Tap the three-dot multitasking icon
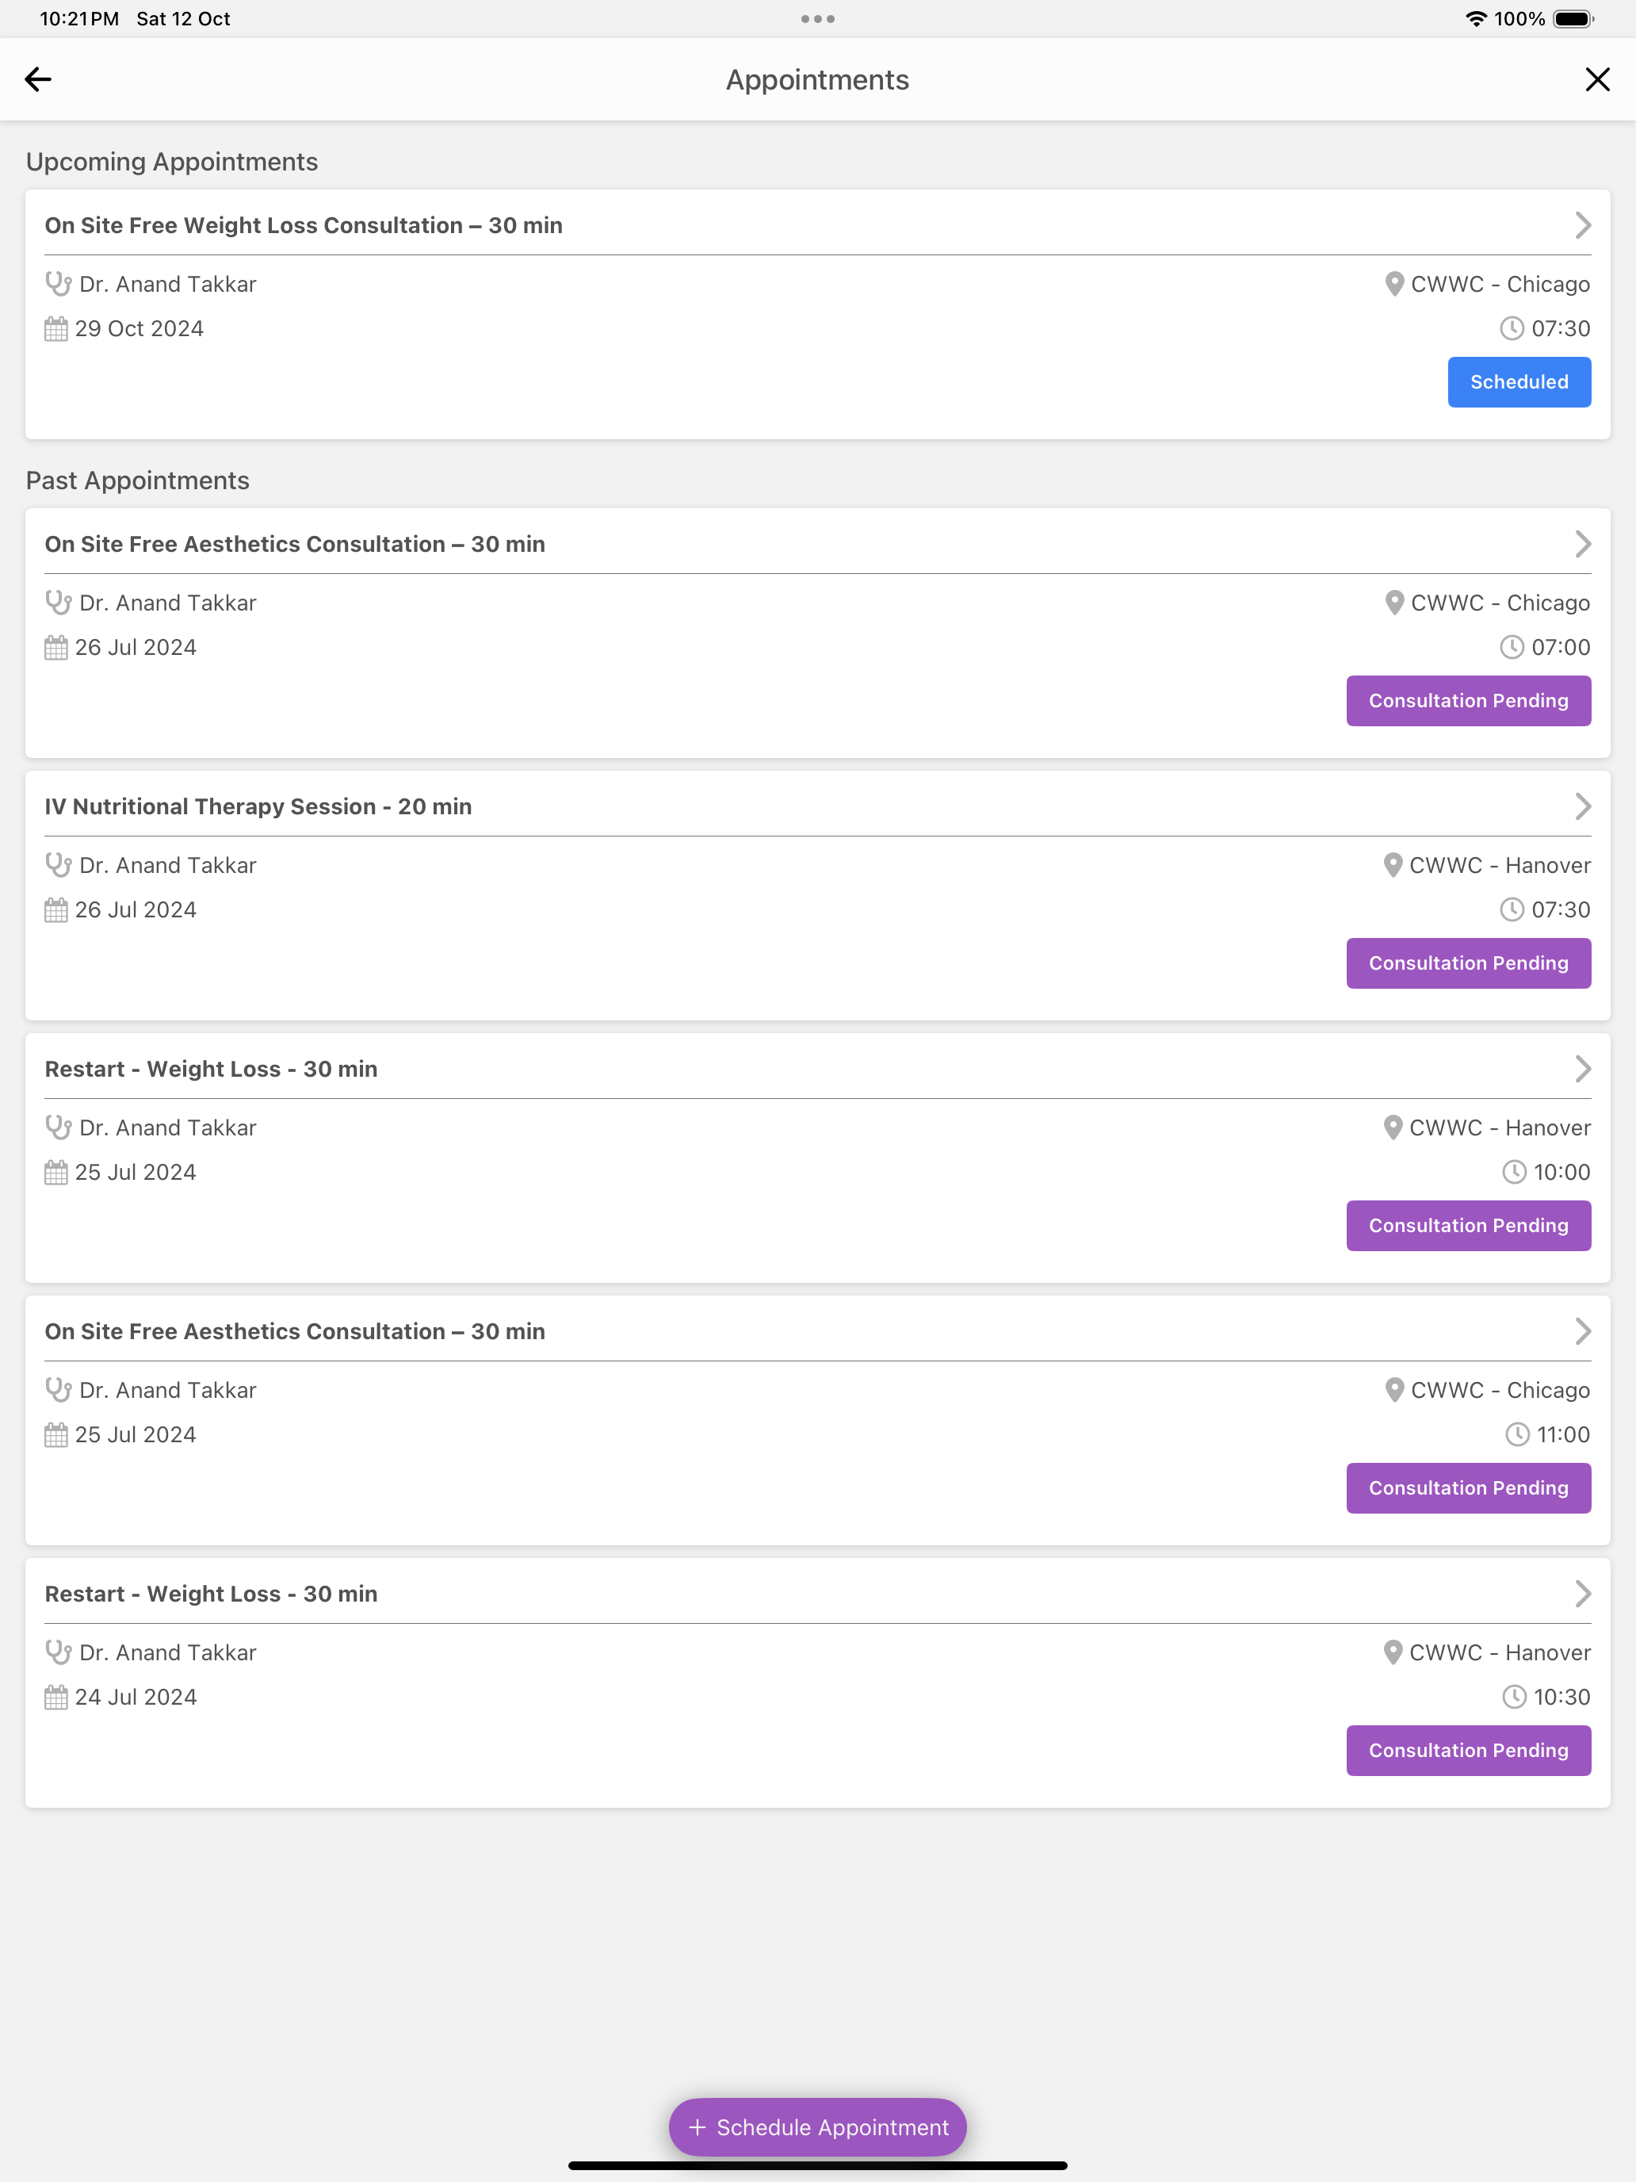The height and width of the screenshot is (2182, 1636). 817,19
